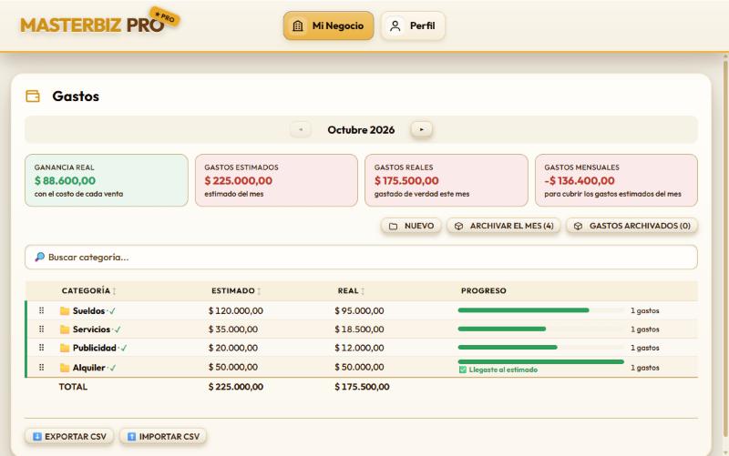Click the Gastos Estimados summary card
Viewport: 729px width, 456px height.
pyautogui.click(x=277, y=180)
